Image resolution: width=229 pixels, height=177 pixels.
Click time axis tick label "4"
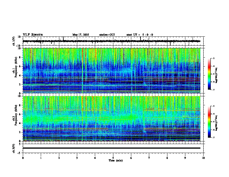tap(95, 158)
